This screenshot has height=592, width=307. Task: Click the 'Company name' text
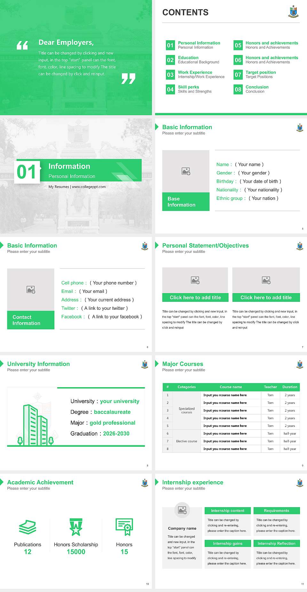[x=182, y=528]
